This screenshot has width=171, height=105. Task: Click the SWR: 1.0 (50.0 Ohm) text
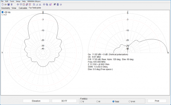tap(98, 67)
